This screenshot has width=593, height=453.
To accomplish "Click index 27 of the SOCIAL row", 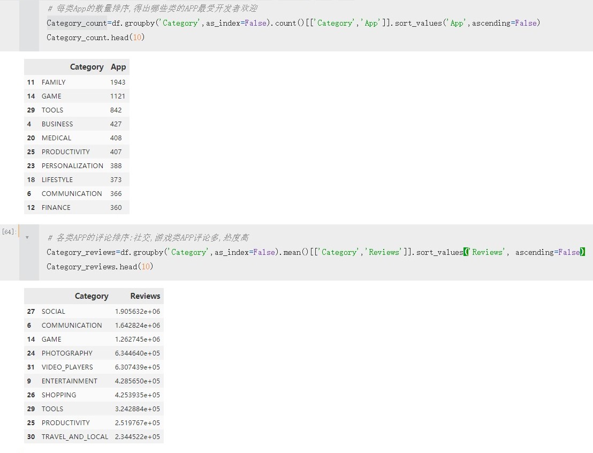I will point(31,312).
